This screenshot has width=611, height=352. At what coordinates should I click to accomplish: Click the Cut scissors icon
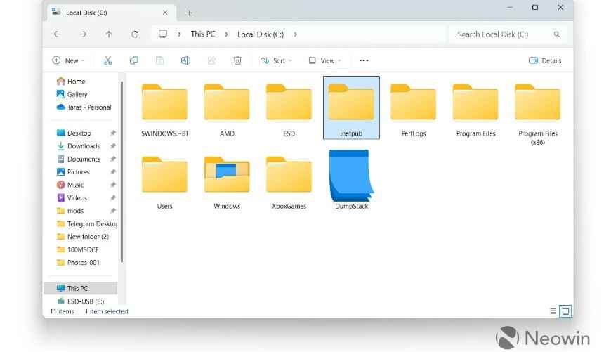107,60
